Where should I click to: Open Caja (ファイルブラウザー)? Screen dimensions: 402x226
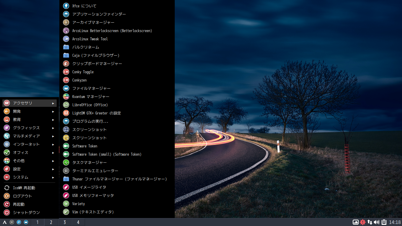pos(117,55)
